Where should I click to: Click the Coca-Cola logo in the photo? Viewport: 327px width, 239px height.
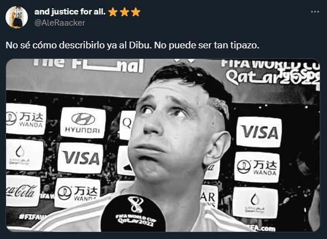(22, 191)
